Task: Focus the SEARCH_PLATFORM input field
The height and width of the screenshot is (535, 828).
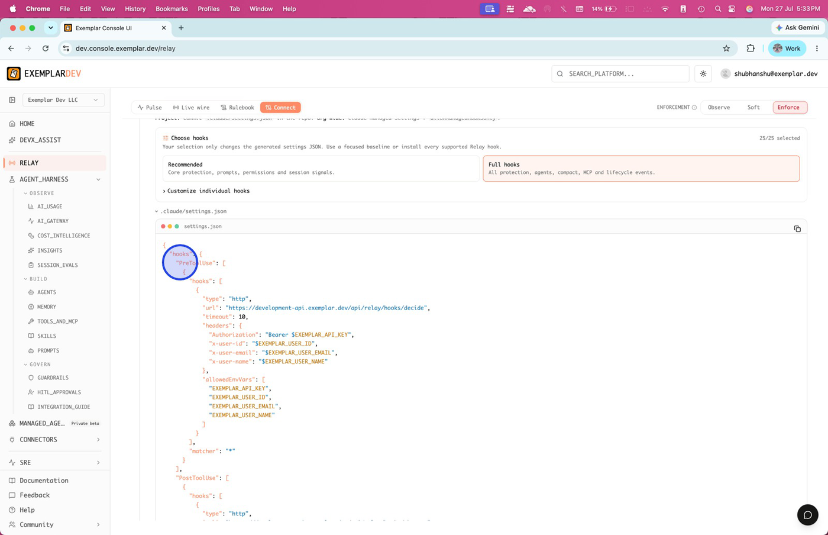Action: pyautogui.click(x=620, y=74)
